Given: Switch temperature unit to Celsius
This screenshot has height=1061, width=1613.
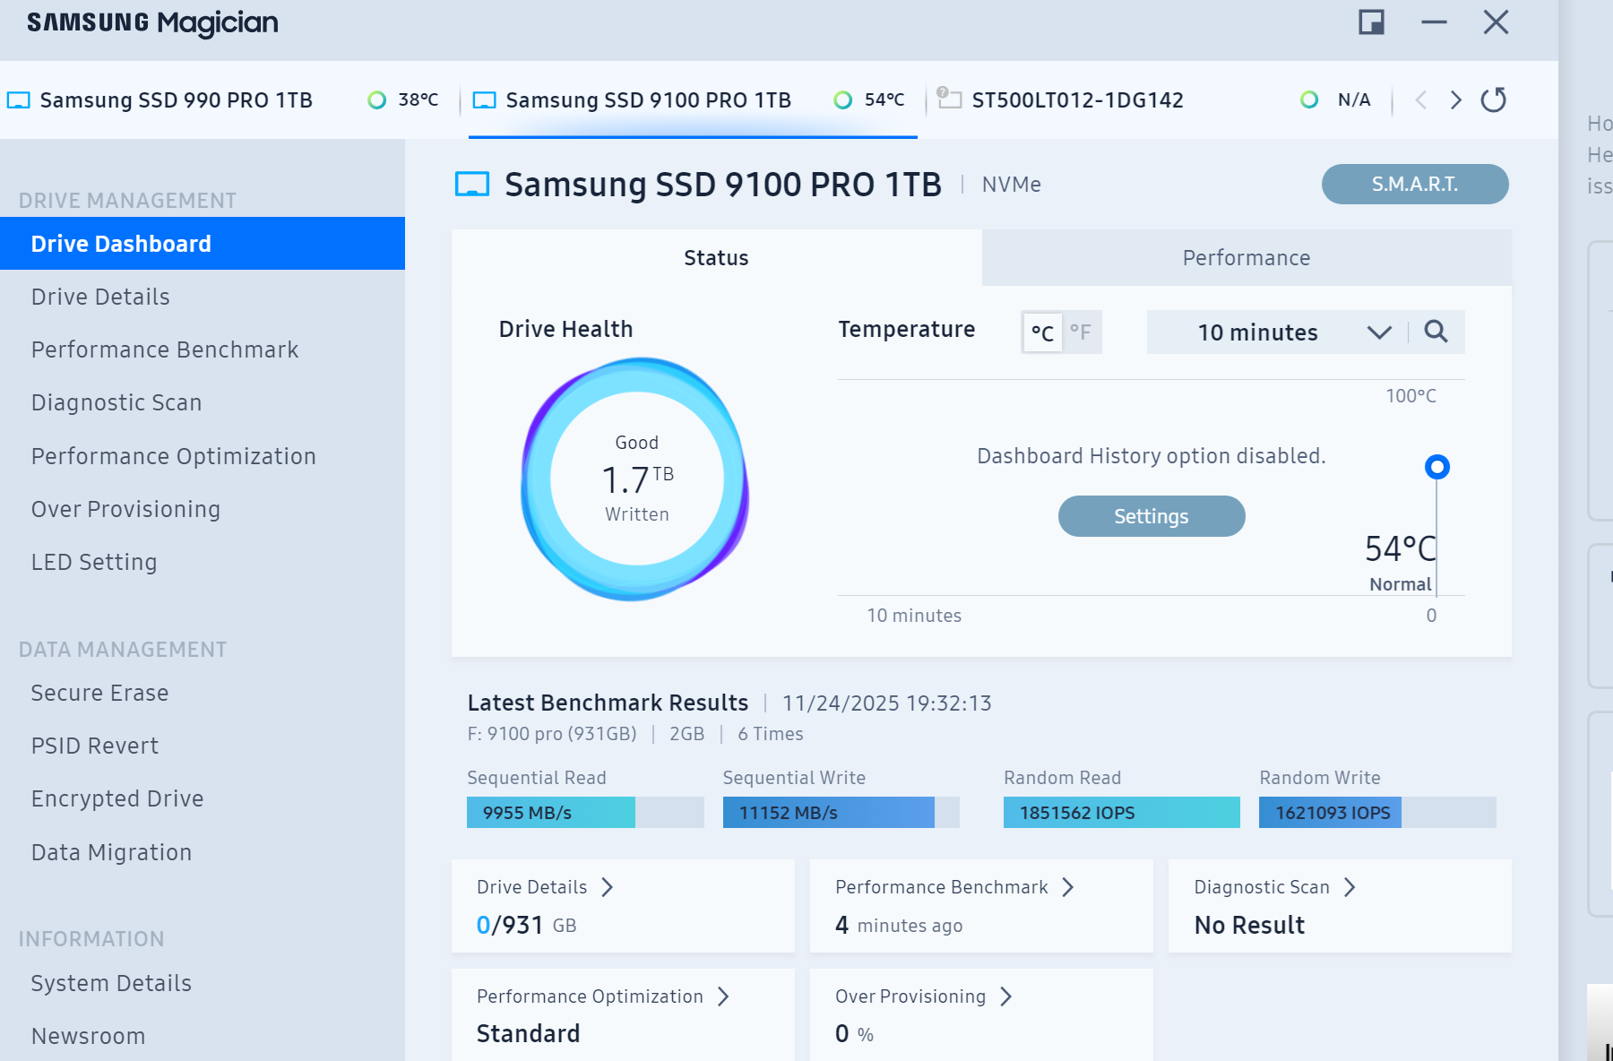Looking at the screenshot, I should (x=1042, y=332).
